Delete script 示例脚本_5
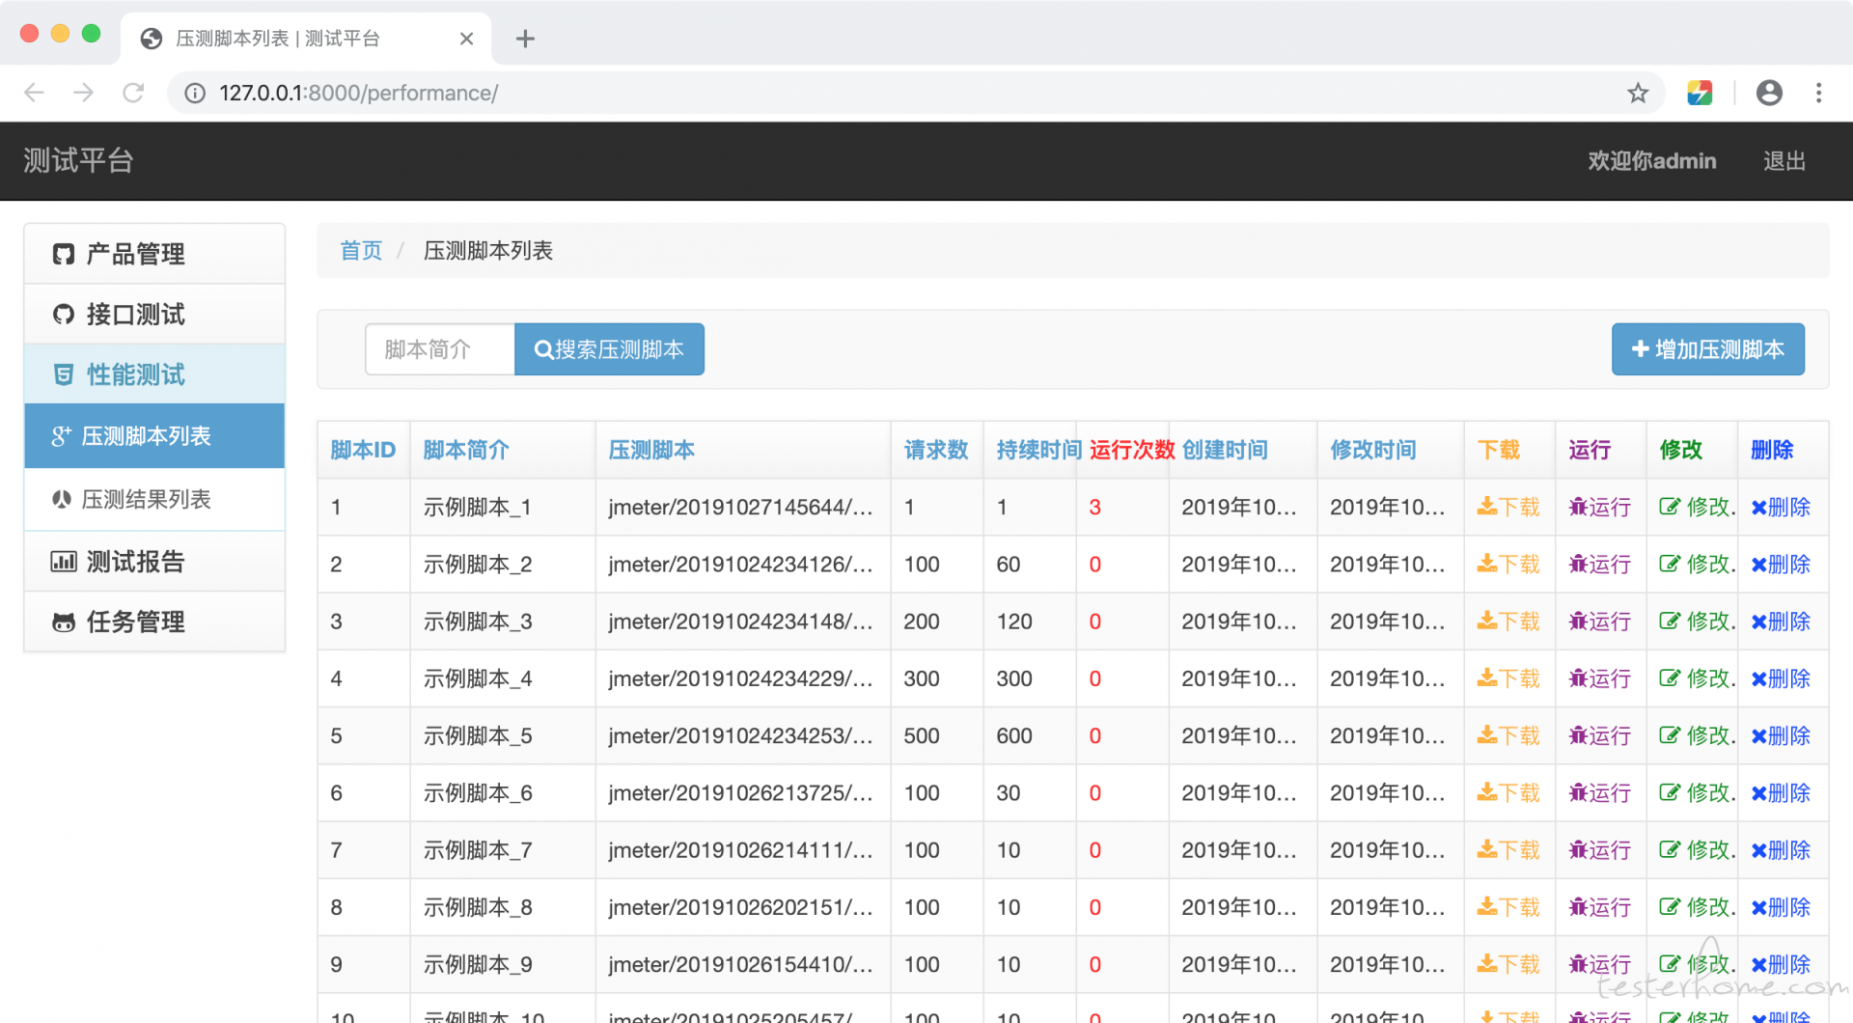 (1781, 735)
